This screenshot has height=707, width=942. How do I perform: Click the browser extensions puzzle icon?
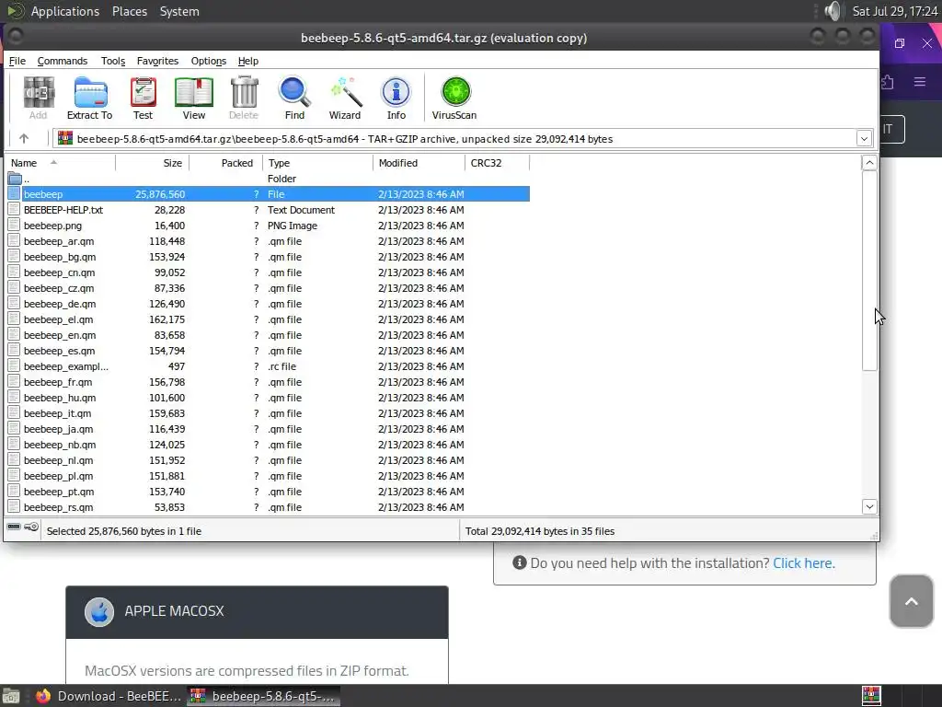click(x=888, y=82)
